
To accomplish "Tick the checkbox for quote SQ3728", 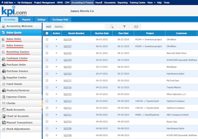I will point(47,39).
